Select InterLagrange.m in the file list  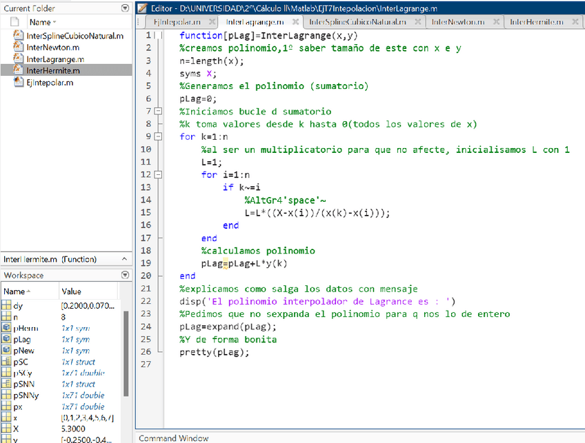point(55,59)
